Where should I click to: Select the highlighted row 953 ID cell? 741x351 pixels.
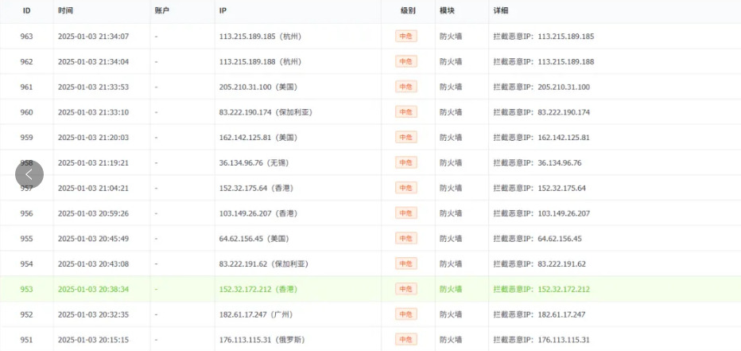(27, 289)
